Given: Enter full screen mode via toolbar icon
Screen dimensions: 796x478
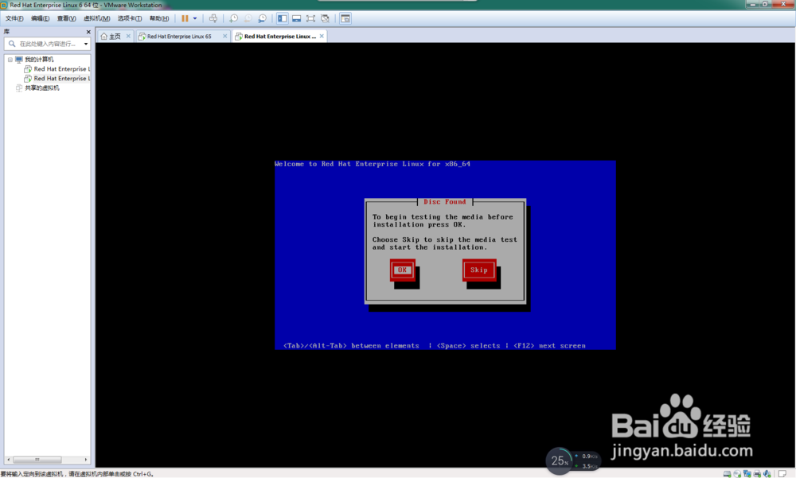Looking at the screenshot, I should [x=310, y=18].
